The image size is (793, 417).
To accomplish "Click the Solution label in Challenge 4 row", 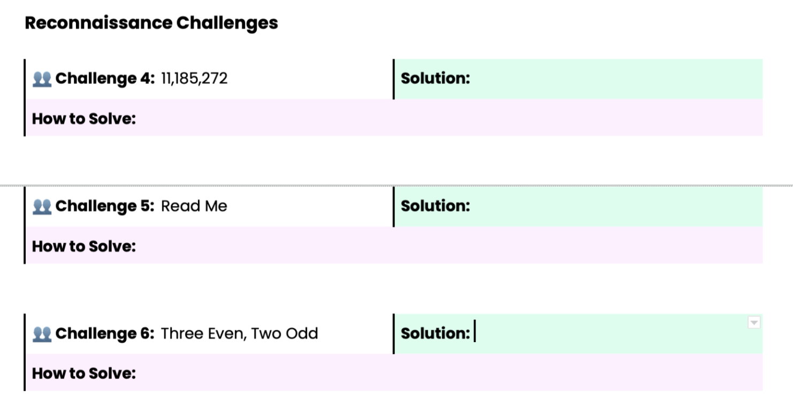I will (x=436, y=78).
